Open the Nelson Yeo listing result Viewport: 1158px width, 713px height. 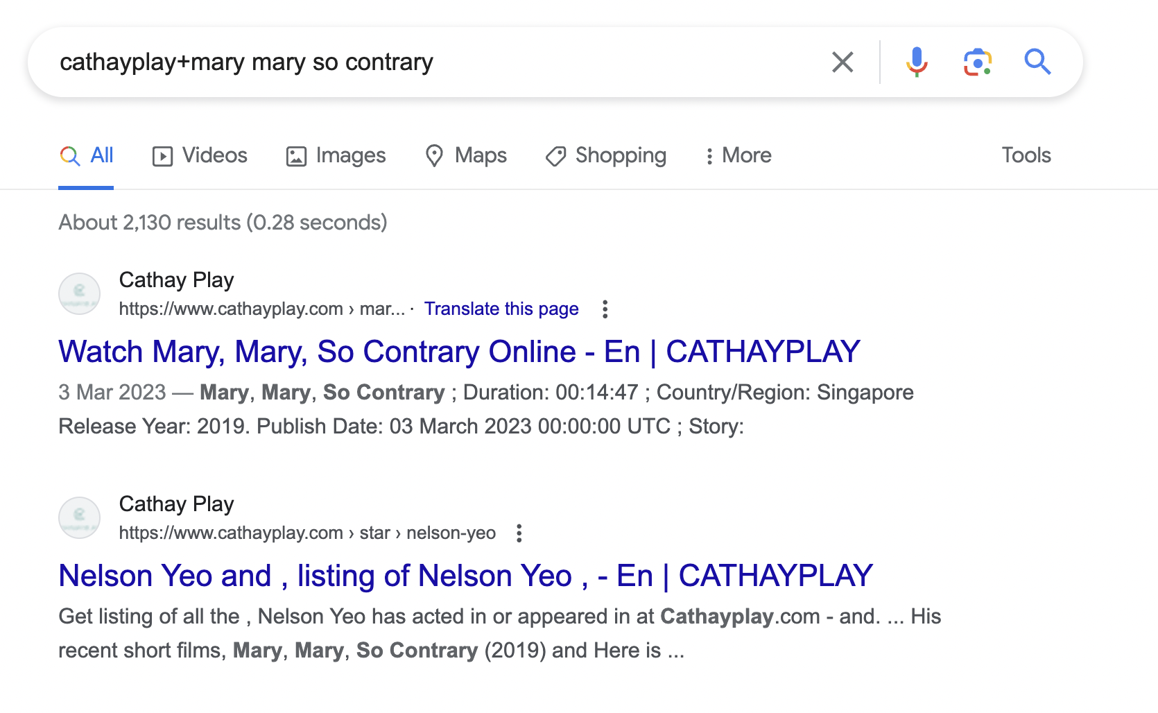(465, 575)
